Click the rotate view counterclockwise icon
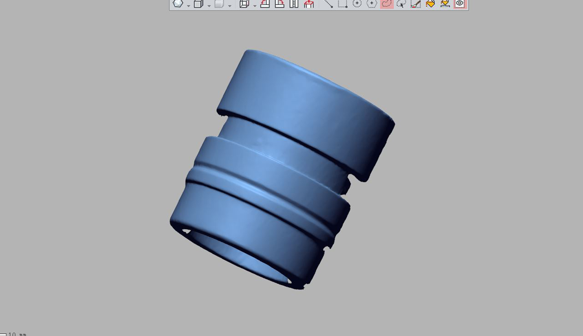Screen dimensions: 583x336 click(265, 4)
